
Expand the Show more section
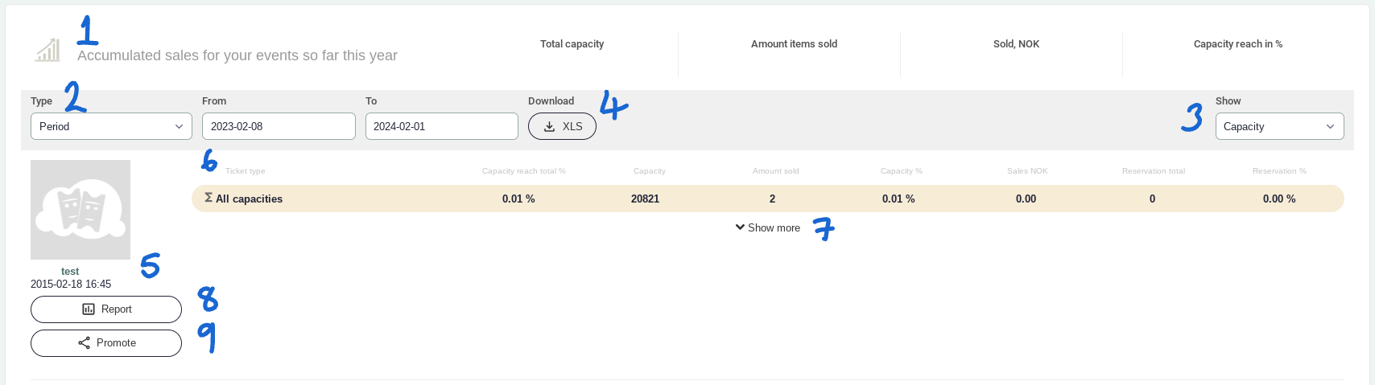point(767,228)
